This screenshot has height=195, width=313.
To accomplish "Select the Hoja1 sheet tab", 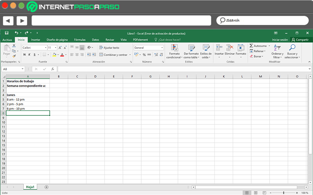I will click(30, 187).
